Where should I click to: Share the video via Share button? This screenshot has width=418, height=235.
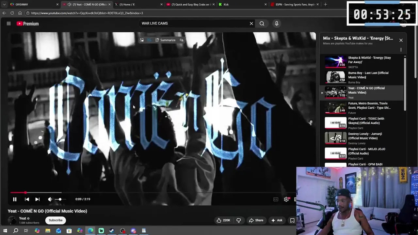[256, 220]
